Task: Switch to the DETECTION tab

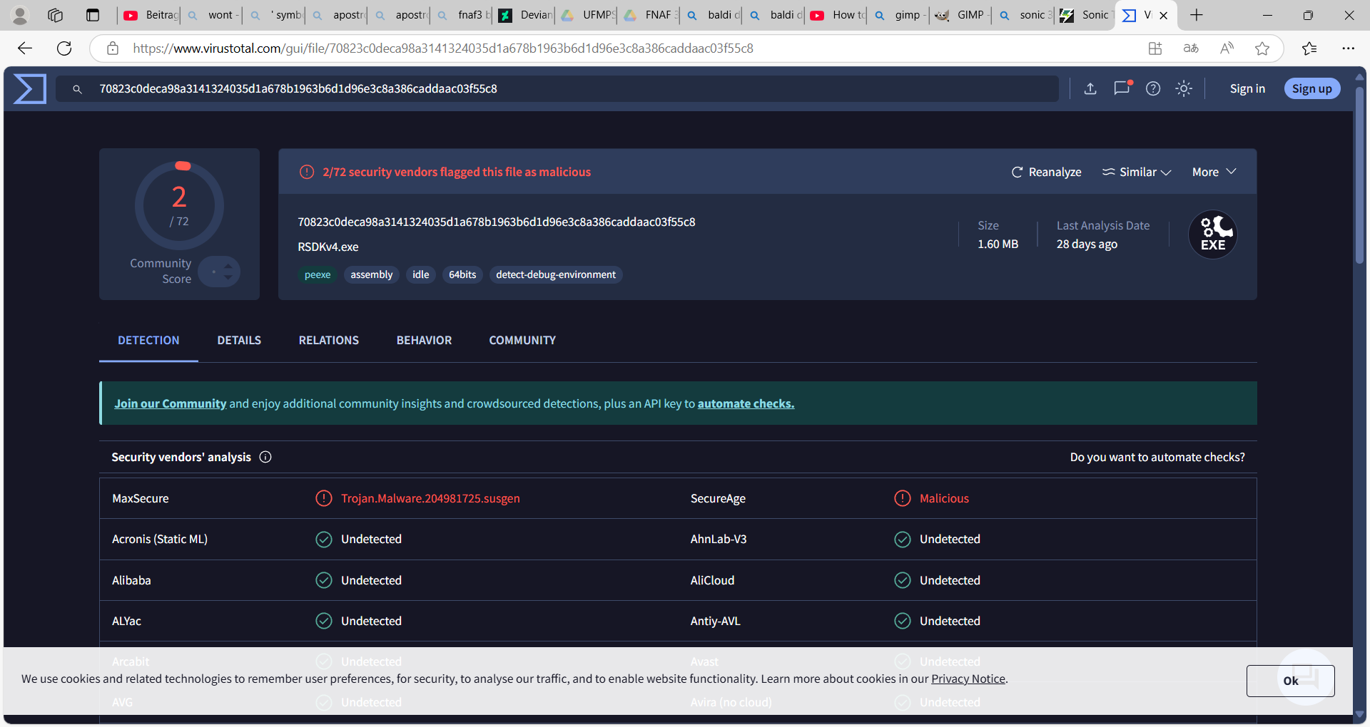Action: (148, 341)
